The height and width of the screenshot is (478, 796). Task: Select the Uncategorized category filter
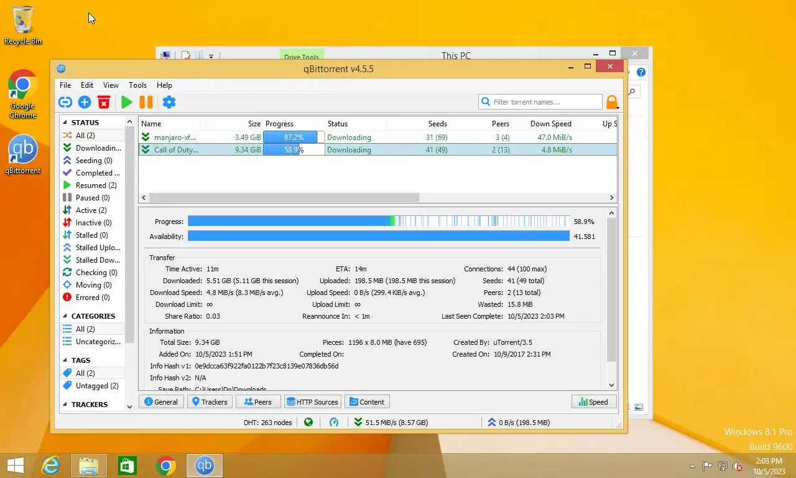tap(92, 342)
